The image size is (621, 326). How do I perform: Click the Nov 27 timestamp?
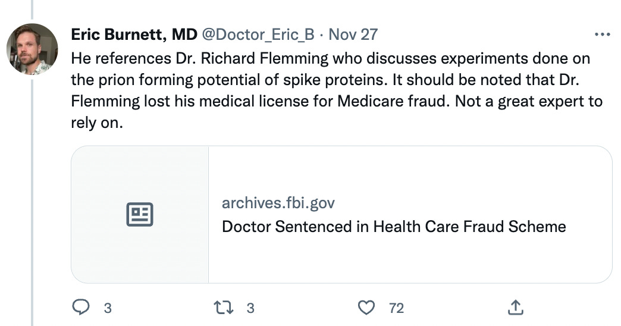pos(353,35)
